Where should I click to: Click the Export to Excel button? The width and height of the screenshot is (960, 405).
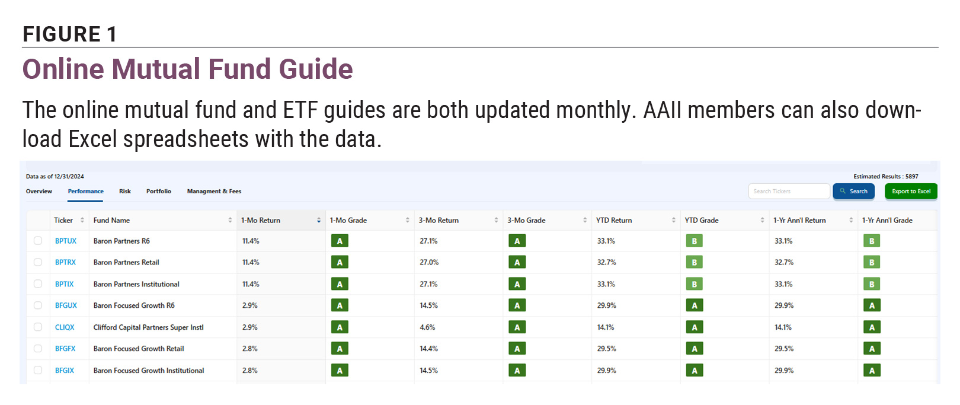[911, 192]
